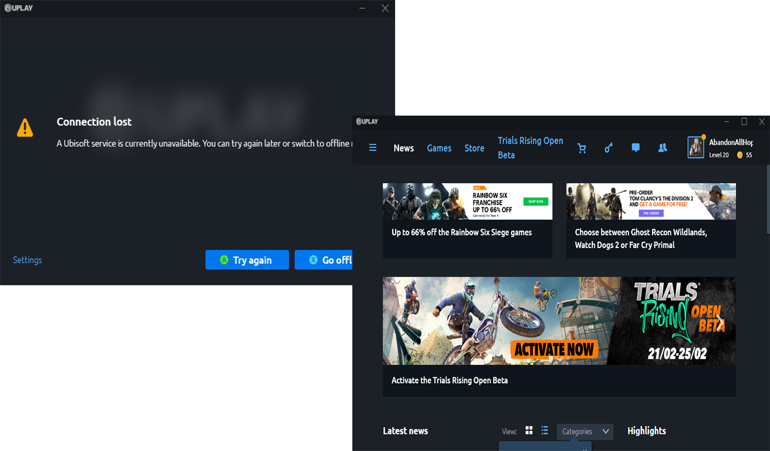The width and height of the screenshot is (770, 451).
Task: Click the "Latest news" heading
Action: (x=405, y=431)
